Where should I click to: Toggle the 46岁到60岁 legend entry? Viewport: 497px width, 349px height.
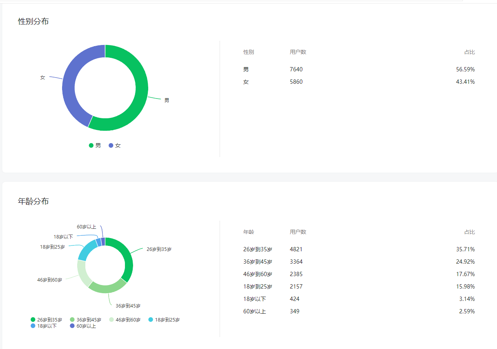pos(125,320)
